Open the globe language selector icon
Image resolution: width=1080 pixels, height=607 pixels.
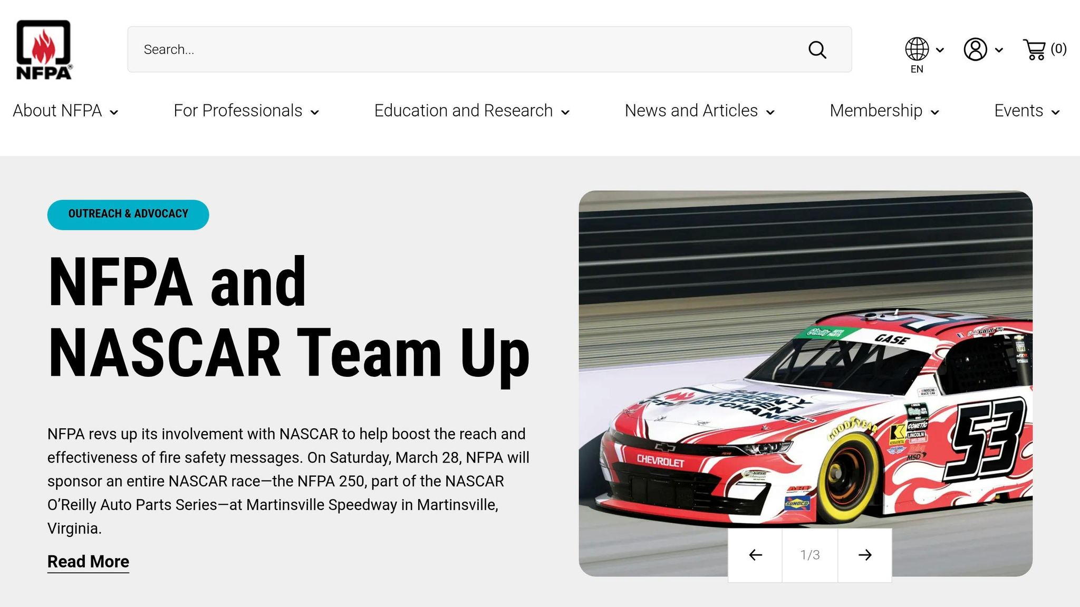pos(917,49)
